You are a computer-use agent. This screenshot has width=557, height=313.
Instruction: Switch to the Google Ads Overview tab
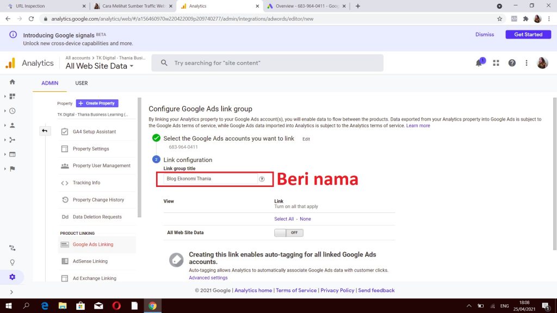click(306, 6)
